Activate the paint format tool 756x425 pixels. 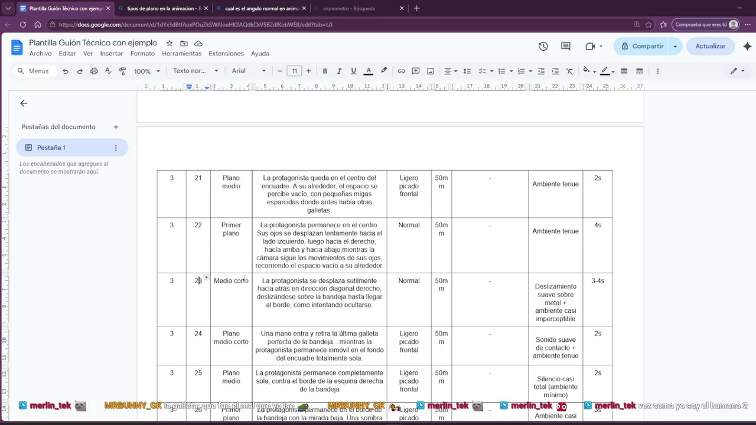(x=123, y=71)
